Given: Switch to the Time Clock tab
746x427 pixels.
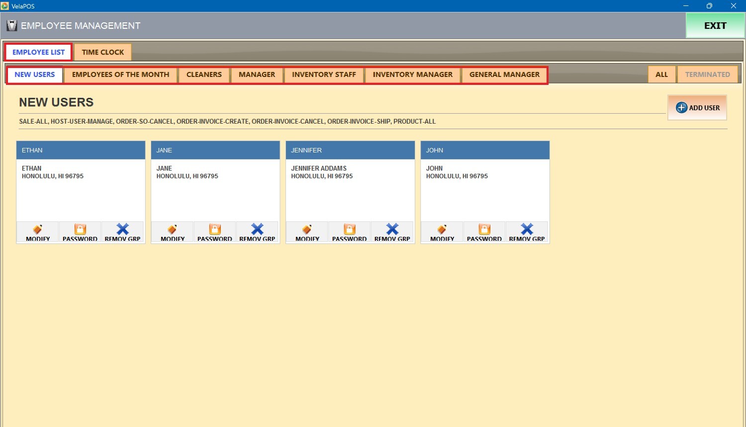Looking at the screenshot, I should click(103, 52).
